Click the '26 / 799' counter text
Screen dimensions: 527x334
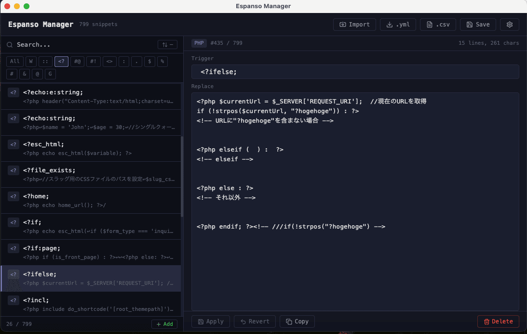[19, 324]
